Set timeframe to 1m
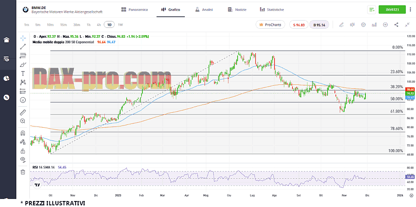This screenshot has height=207, width=416. (27, 25)
